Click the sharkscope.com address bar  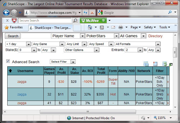pos(54,12)
